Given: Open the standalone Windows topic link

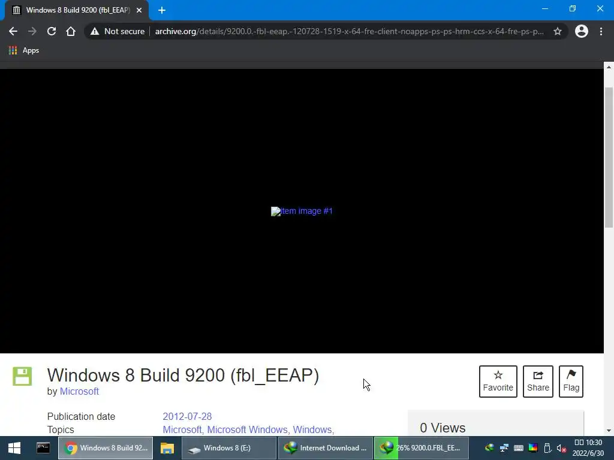Looking at the screenshot, I should pos(312,429).
